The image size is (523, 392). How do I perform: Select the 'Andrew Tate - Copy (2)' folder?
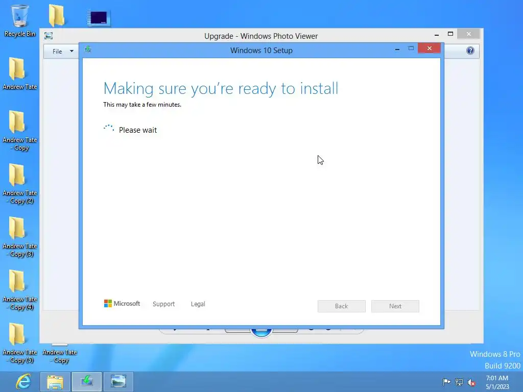click(19, 184)
